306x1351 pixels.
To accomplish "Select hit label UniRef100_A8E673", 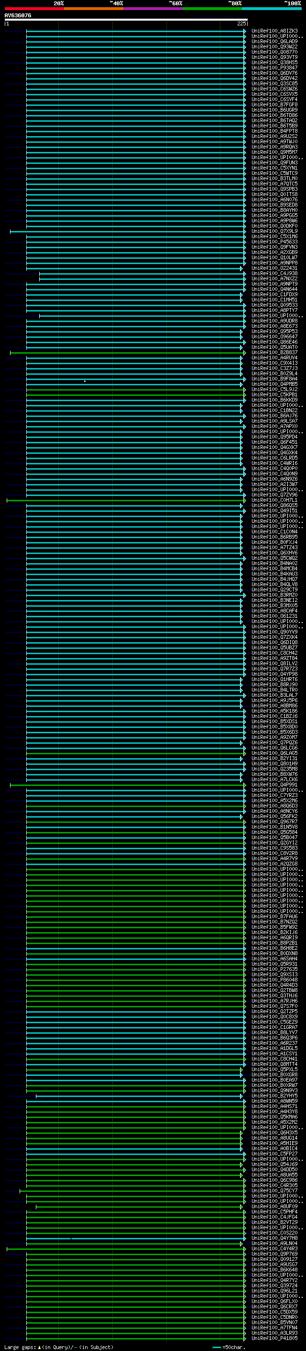I will click(x=274, y=326).
